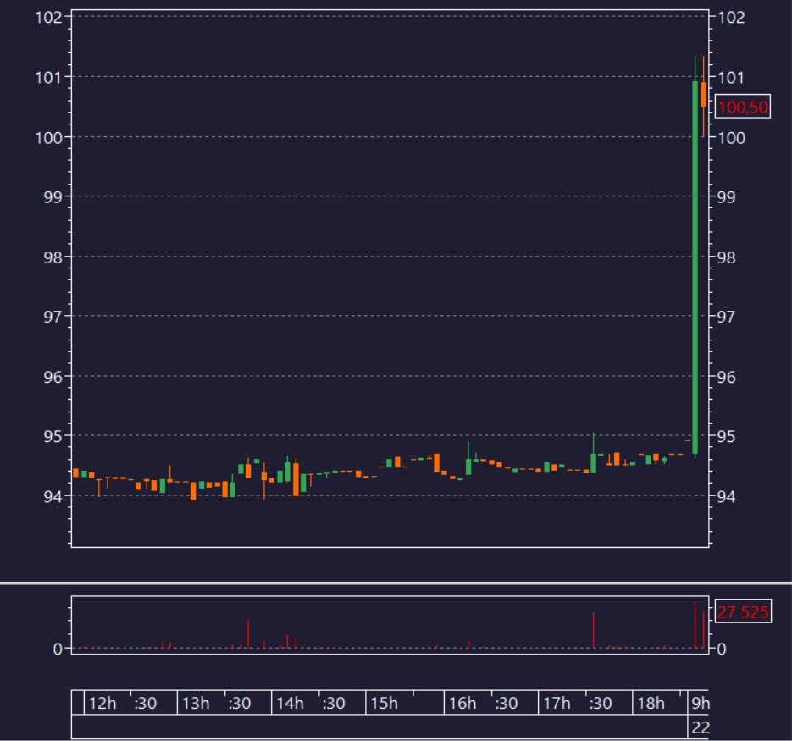Click the red 100,50 current price label

(x=743, y=107)
